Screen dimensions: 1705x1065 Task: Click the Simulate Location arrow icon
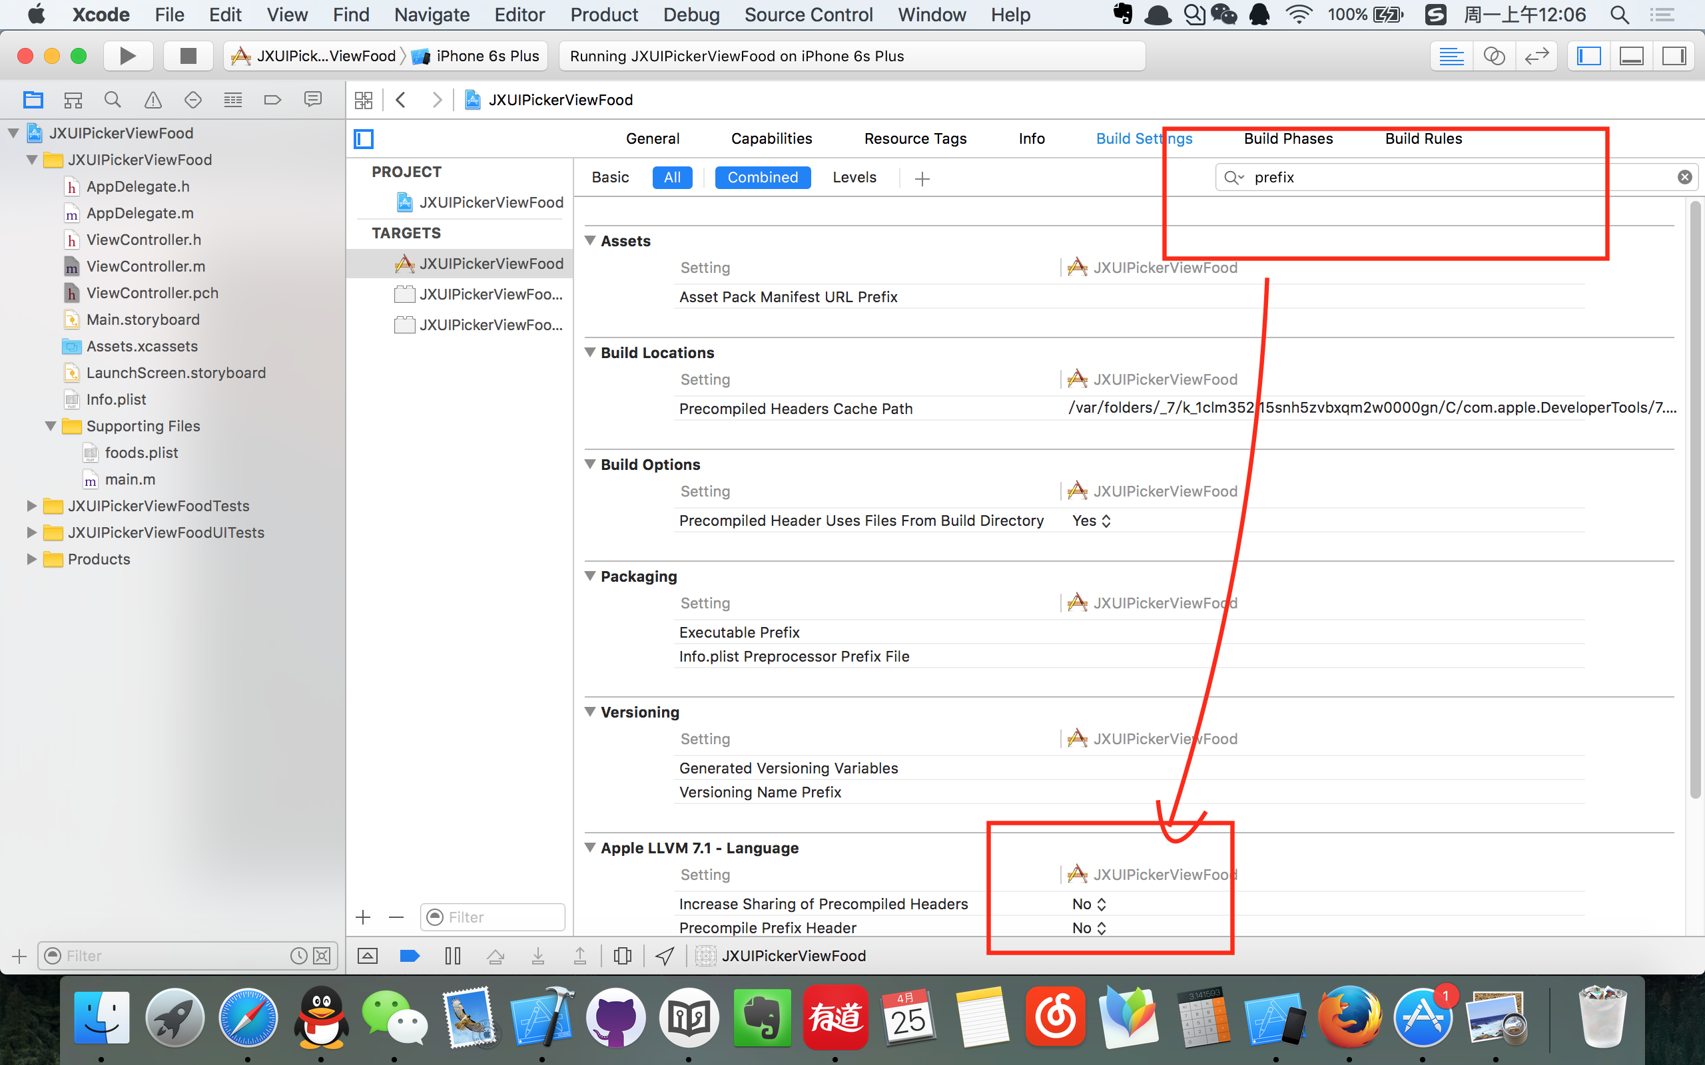665,956
